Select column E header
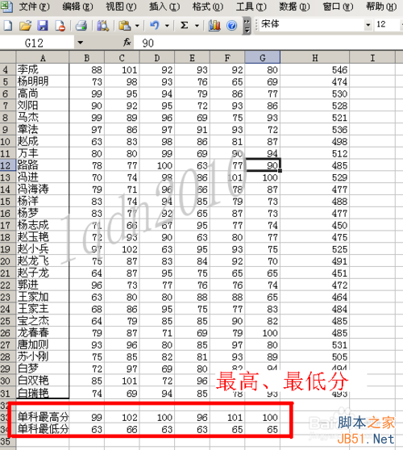The width and height of the screenshot is (403, 450). pyautogui.click(x=192, y=58)
